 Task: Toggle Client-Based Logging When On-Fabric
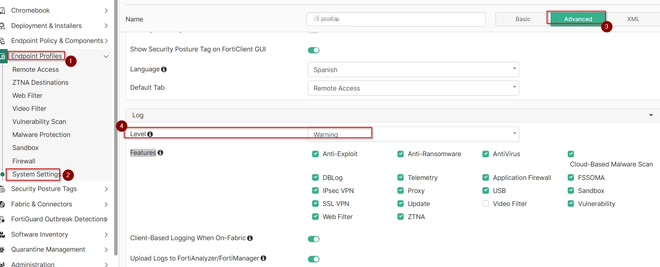pyautogui.click(x=314, y=239)
